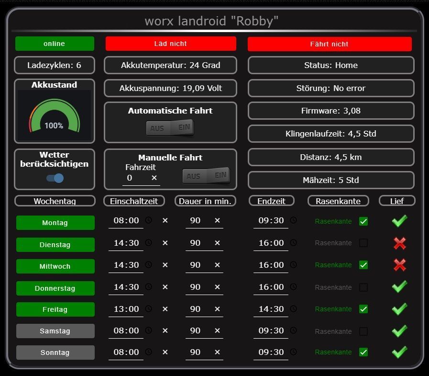Click the red Läd nicht status bar

(x=171, y=44)
